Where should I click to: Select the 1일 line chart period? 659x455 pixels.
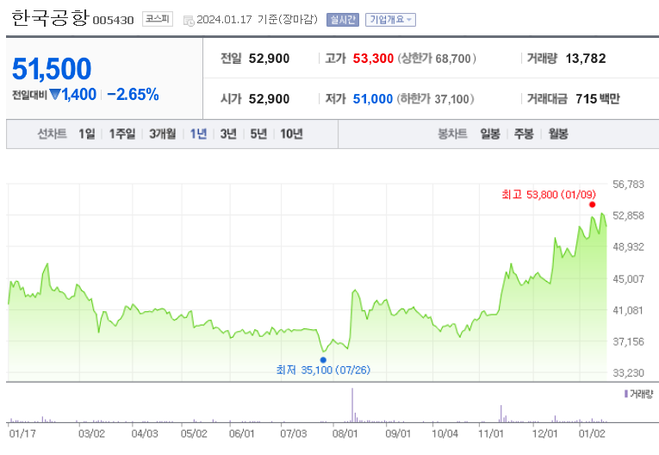pyautogui.click(x=87, y=134)
